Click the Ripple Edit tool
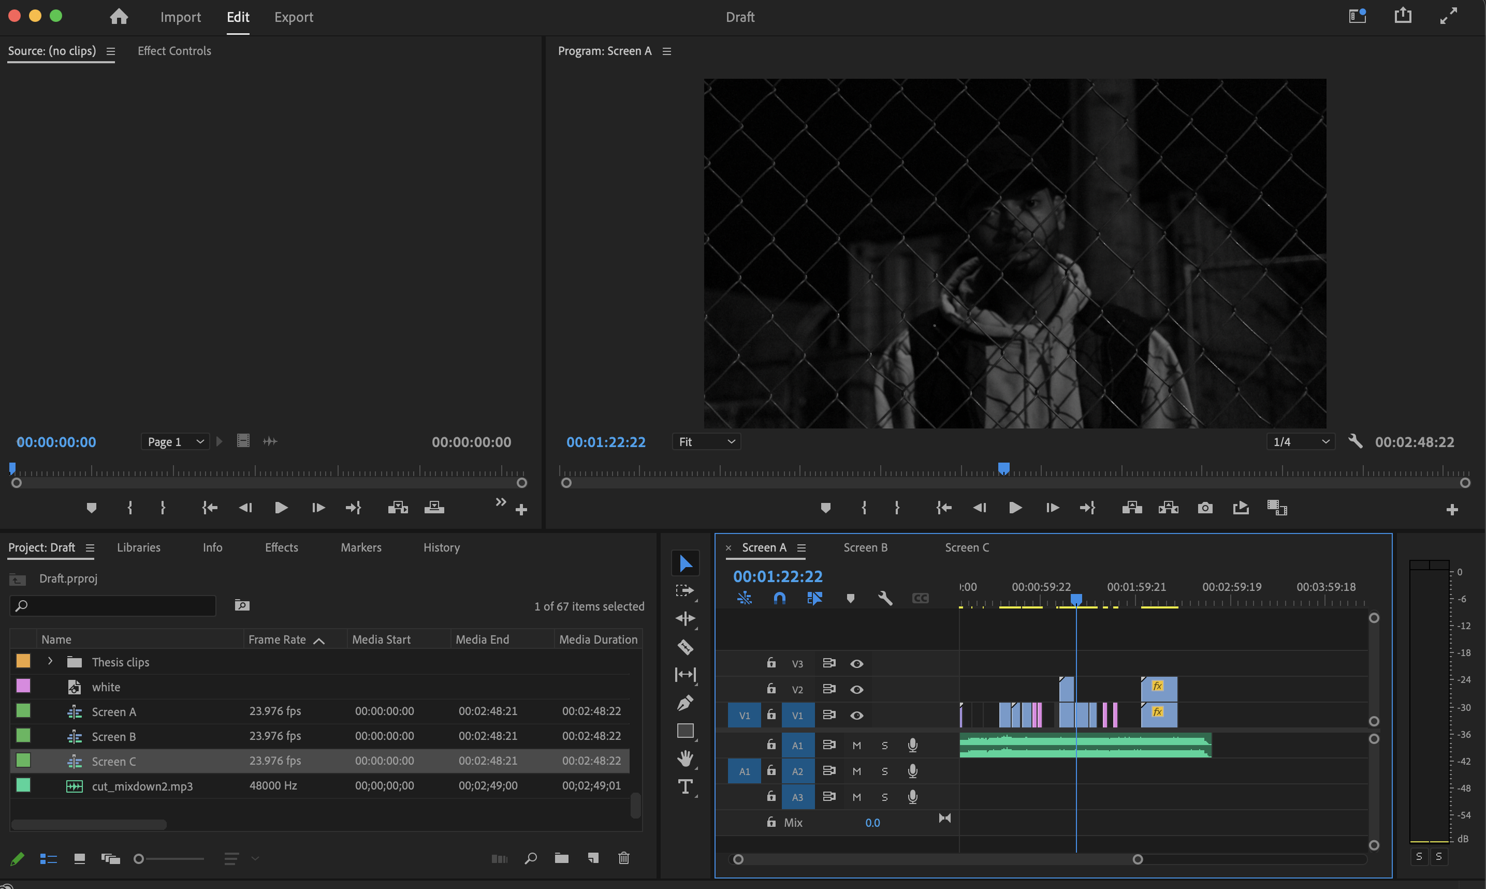Viewport: 1486px width, 889px height. 685,618
